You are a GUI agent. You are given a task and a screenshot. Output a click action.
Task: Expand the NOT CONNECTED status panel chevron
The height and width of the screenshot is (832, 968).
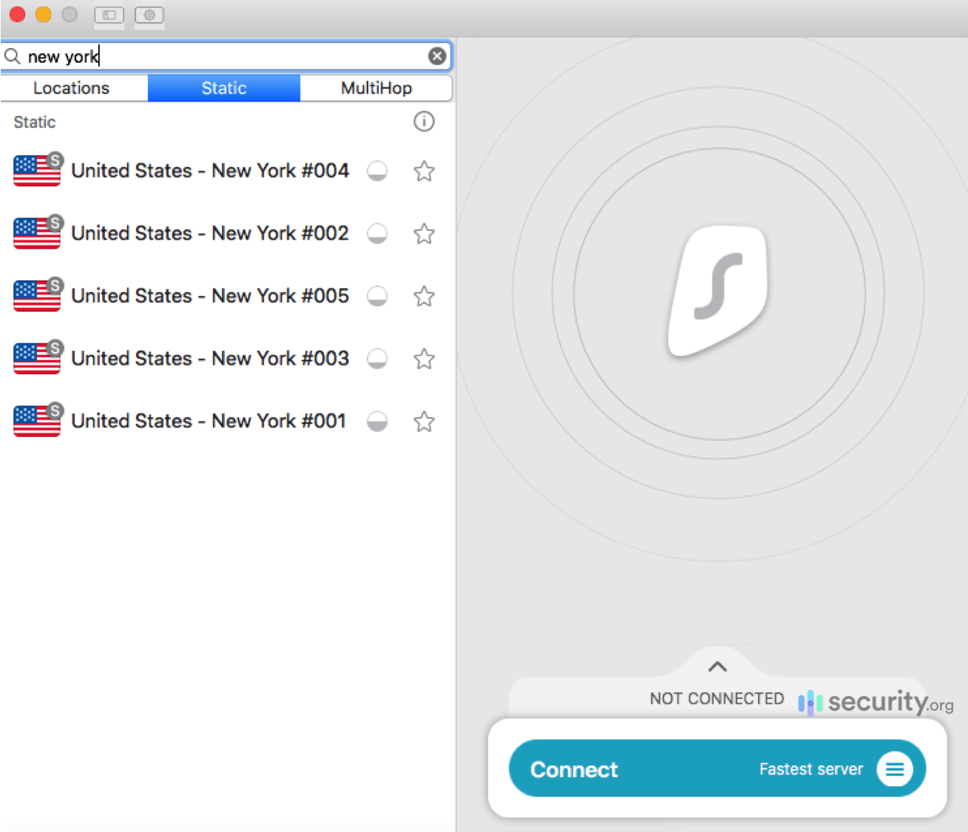tap(716, 666)
